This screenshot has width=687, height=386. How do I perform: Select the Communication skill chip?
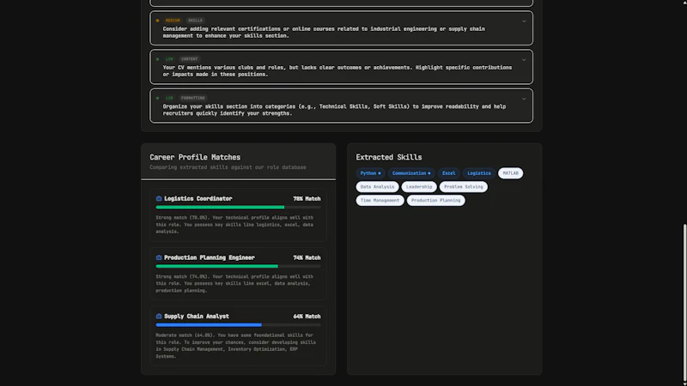tap(411, 173)
